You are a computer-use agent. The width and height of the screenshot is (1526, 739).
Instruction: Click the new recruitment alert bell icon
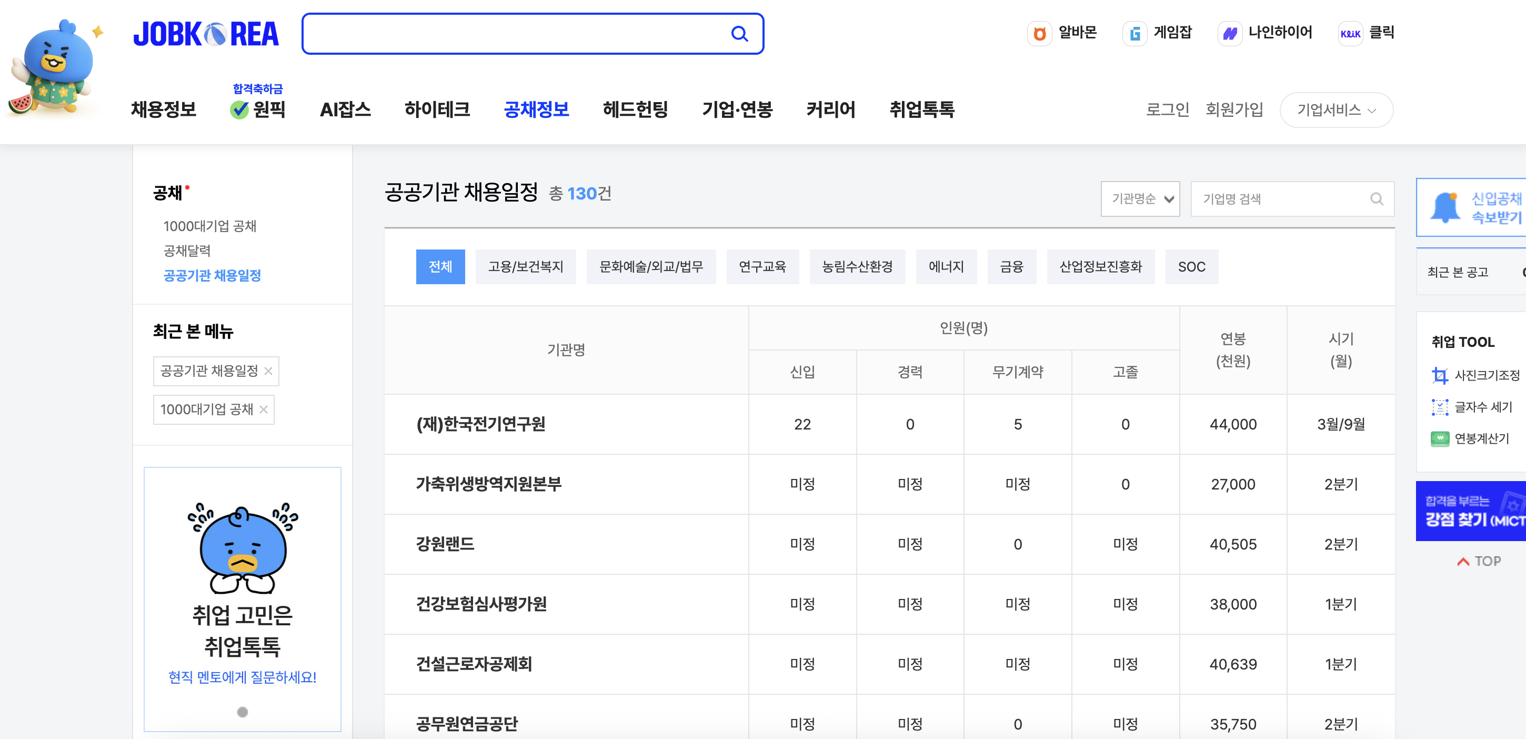pyautogui.click(x=1445, y=207)
